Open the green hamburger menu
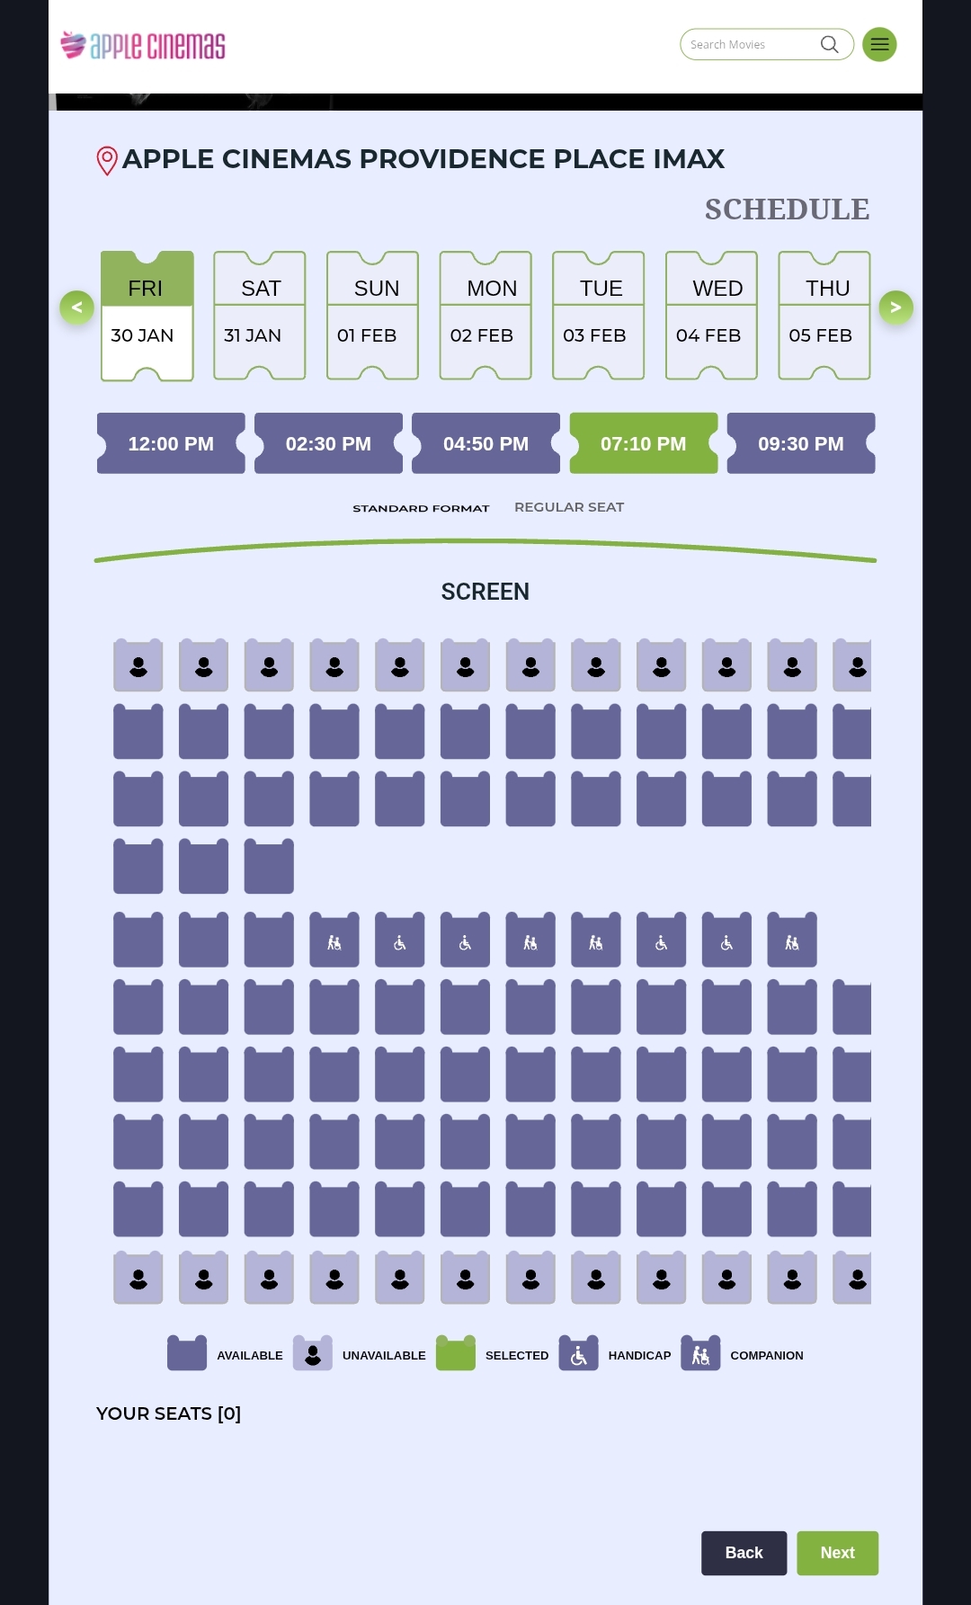The width and height of the screenshot is (971, 1605). pyautogui.click(x=879, y=44)
